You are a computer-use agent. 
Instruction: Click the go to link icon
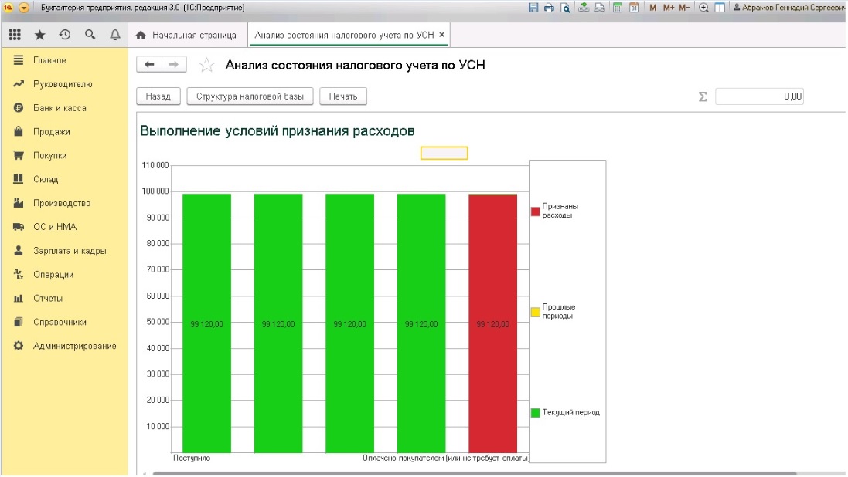pyautogui.click(x=599, y=8)
